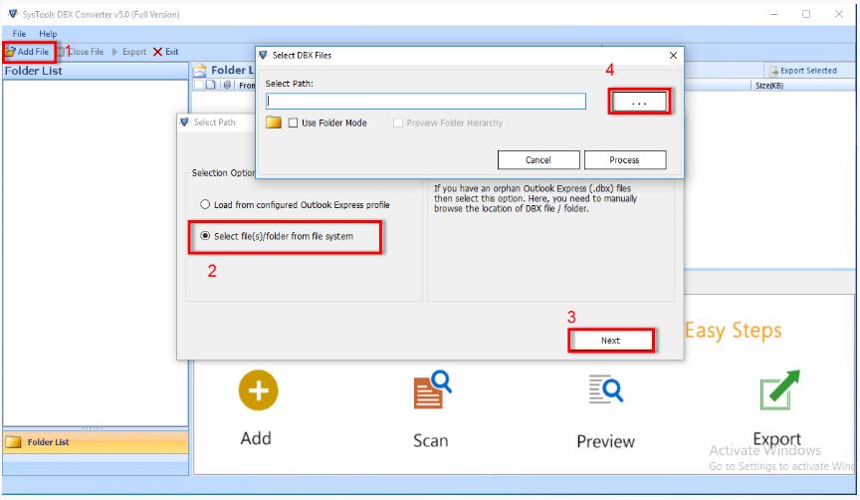
Task: Click the Scan document magnifier icon
Action: coord(432,389)
